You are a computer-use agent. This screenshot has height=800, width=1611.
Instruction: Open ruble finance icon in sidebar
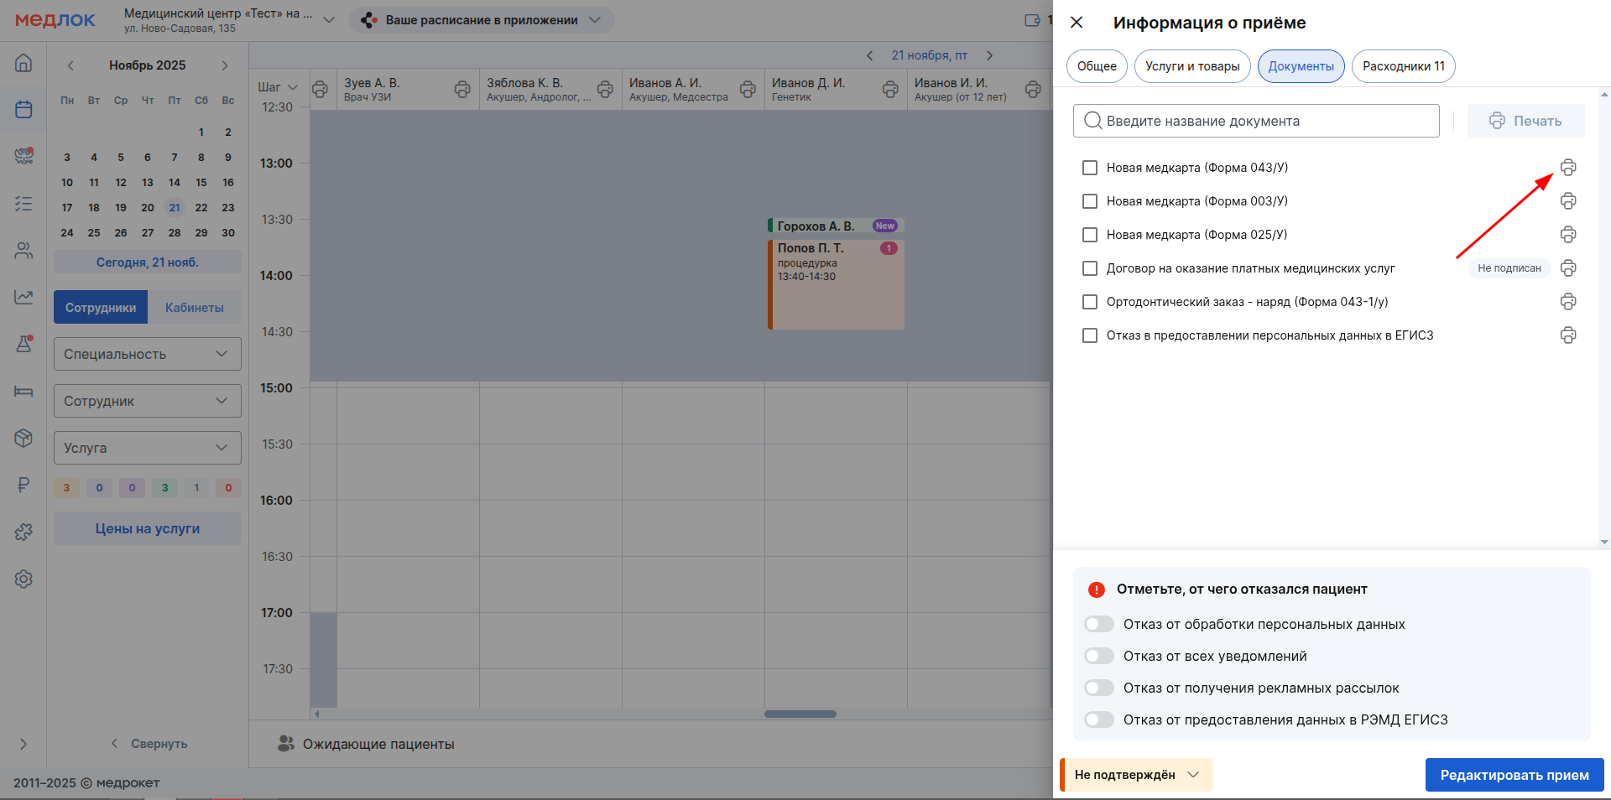pos(23,485)
